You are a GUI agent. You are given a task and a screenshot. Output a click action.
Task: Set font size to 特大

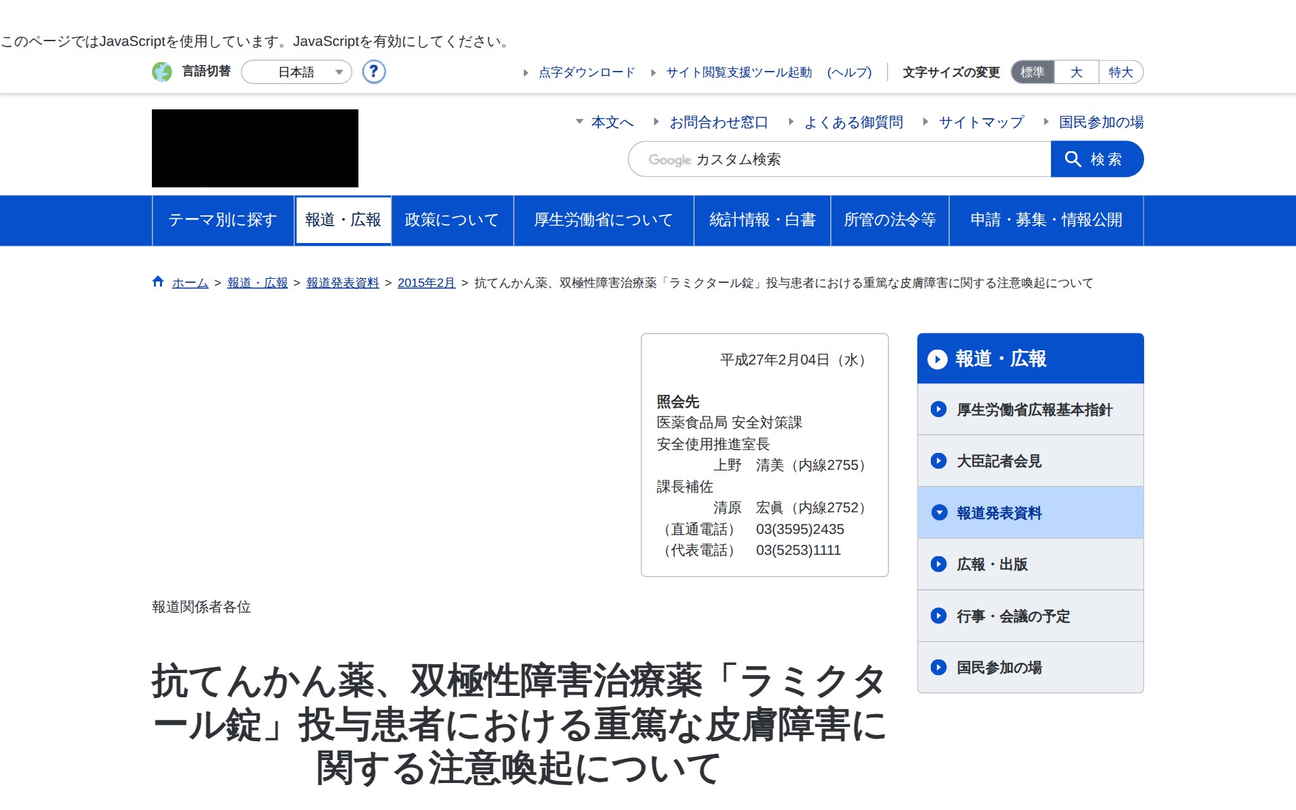1120,72
